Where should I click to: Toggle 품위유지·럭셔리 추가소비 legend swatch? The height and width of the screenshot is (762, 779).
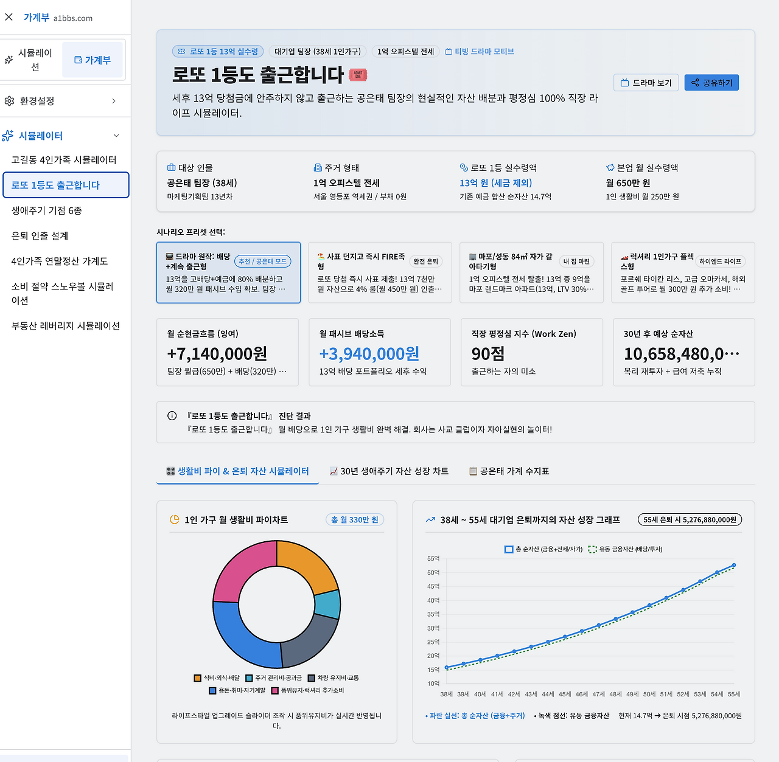pyautogui.click(x=275, y=690)
